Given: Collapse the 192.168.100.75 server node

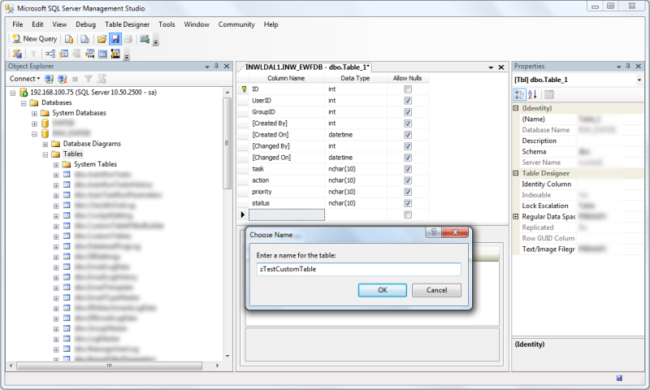Looking at the screenshot, I should click(13, 93).
